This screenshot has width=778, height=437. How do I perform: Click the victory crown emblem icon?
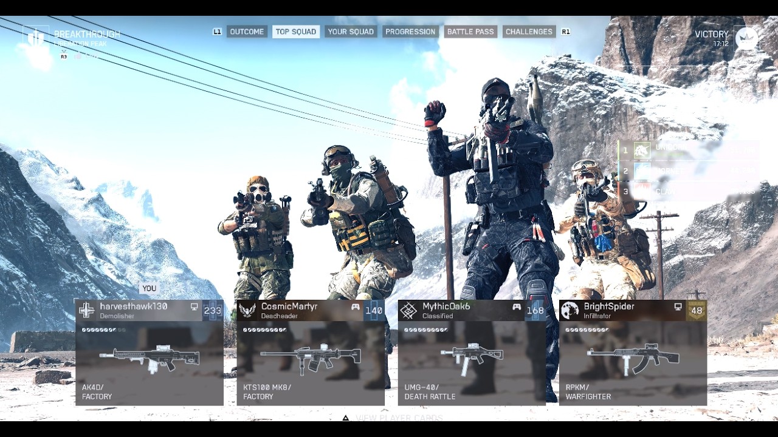(x=746, y=38)
